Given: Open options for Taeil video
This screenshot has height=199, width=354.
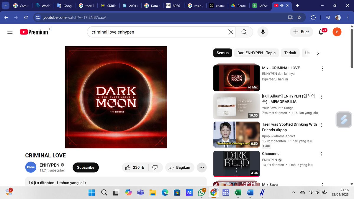Looking at the screenshot, I should [321, 125].
